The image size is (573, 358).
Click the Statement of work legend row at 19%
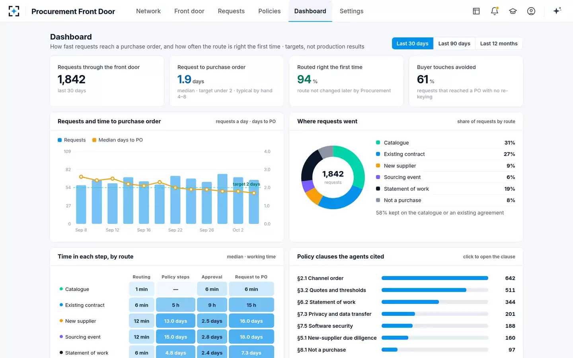tap(446, 189)
